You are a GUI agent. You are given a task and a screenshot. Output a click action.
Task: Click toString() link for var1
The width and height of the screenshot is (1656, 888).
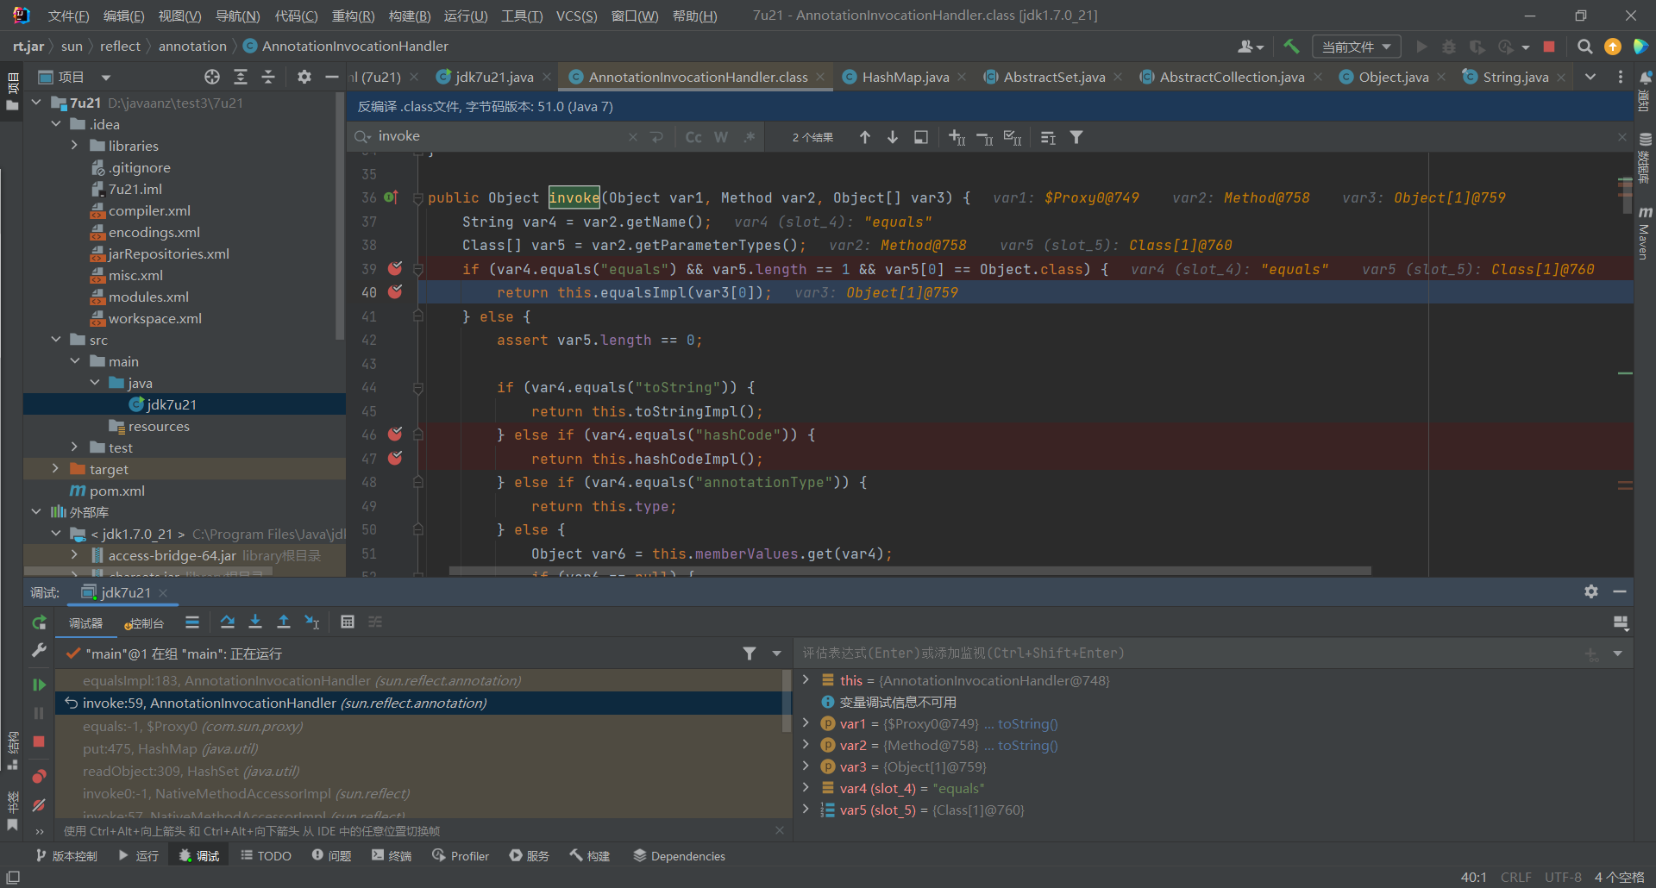[x=1027, y=723]
